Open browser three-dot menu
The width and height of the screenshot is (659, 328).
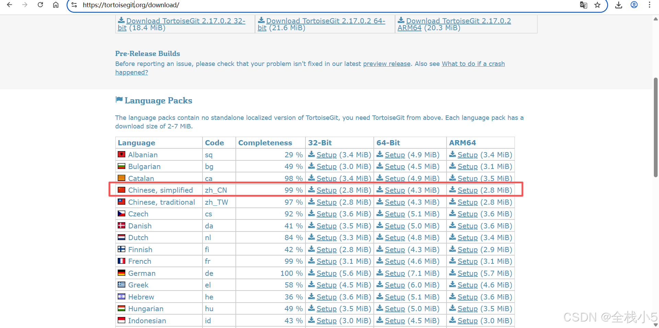[x=649, y=5]
